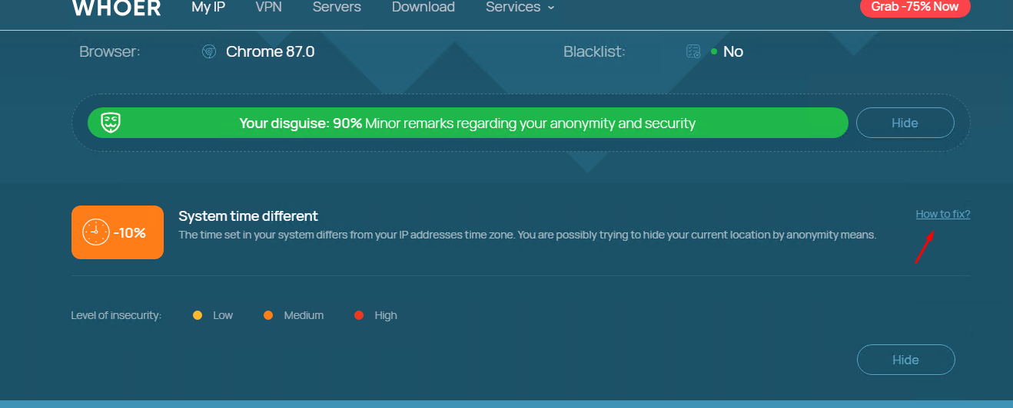Click the clock icon in orange badge
The image size is (1013, 408).
[96, 232]
